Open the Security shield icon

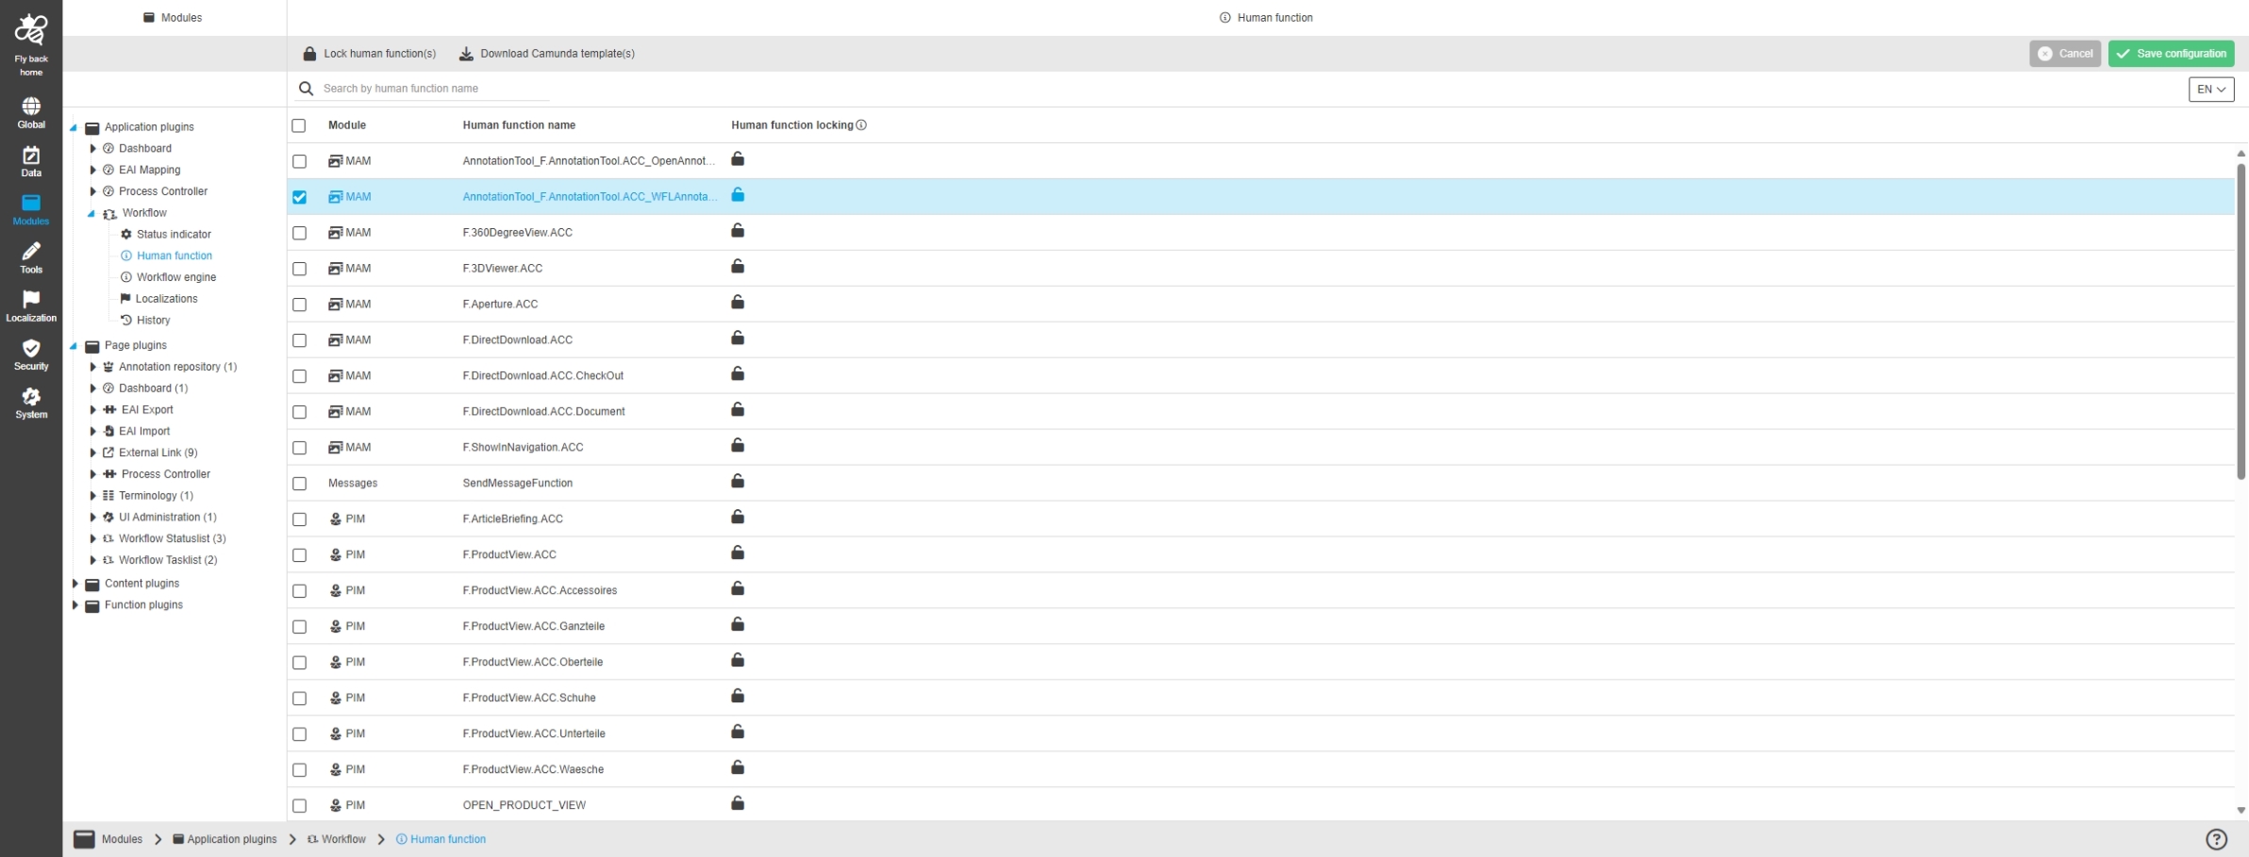coord(31,348)
